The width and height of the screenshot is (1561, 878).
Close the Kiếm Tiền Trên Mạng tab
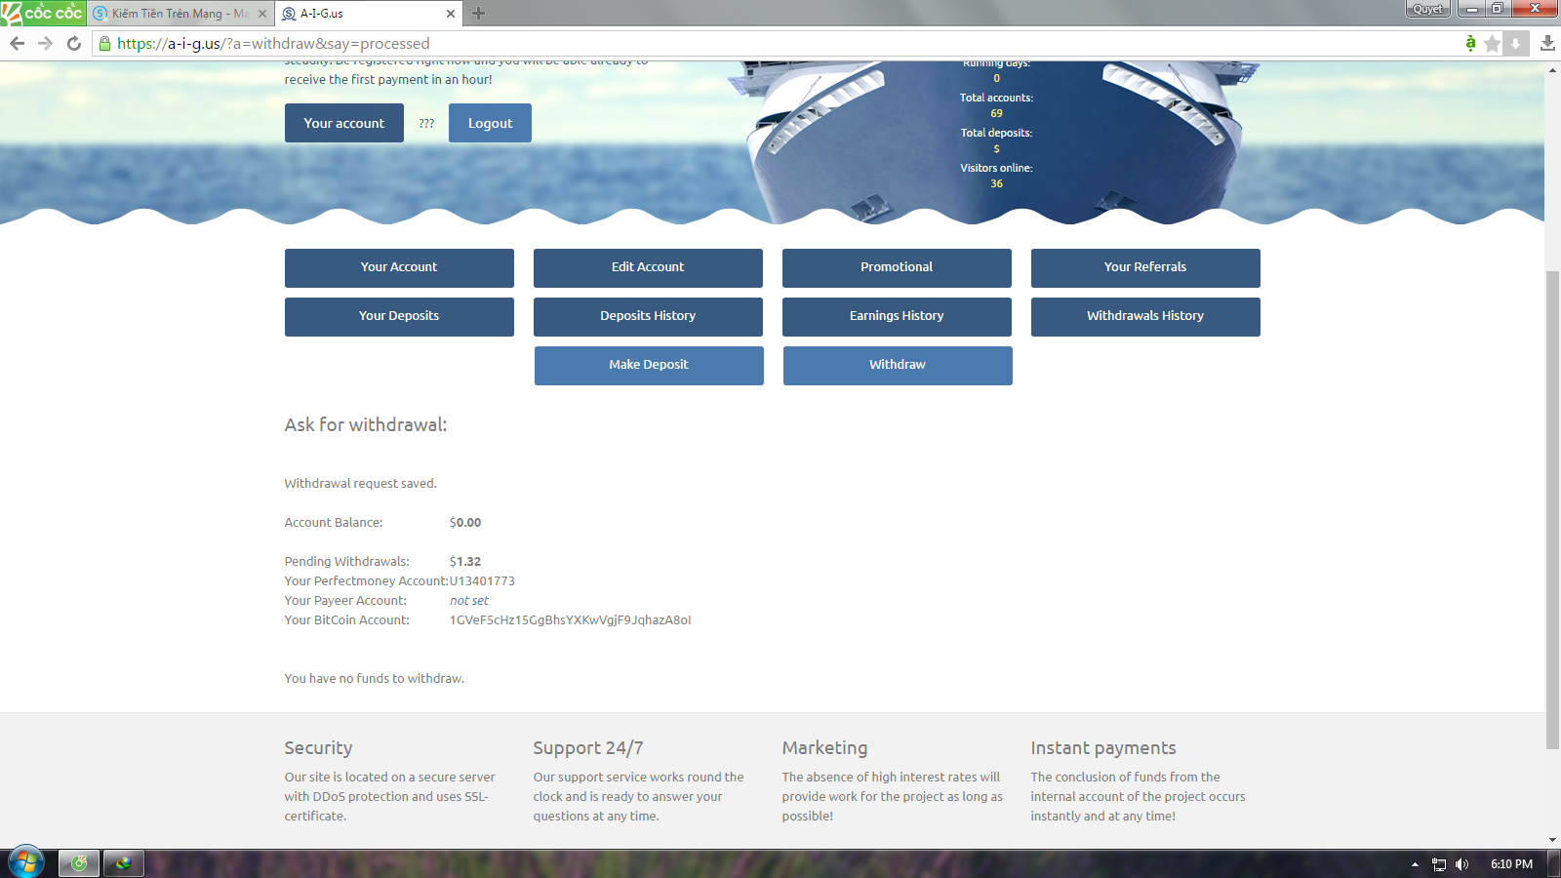pos(261,14)
